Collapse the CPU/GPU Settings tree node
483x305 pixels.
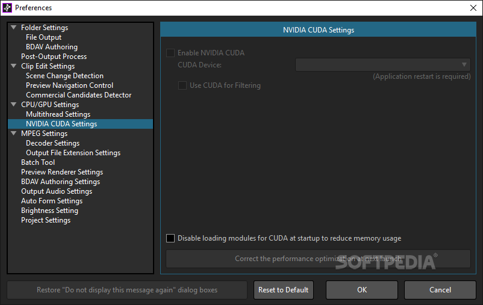pos(14,104)
